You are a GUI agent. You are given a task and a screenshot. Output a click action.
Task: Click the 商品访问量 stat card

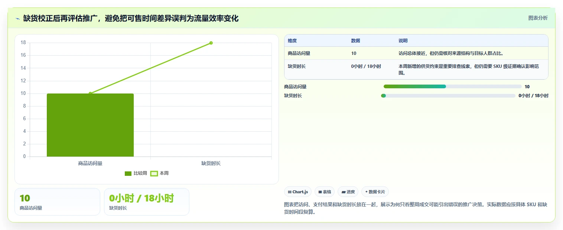click(57, 202)
